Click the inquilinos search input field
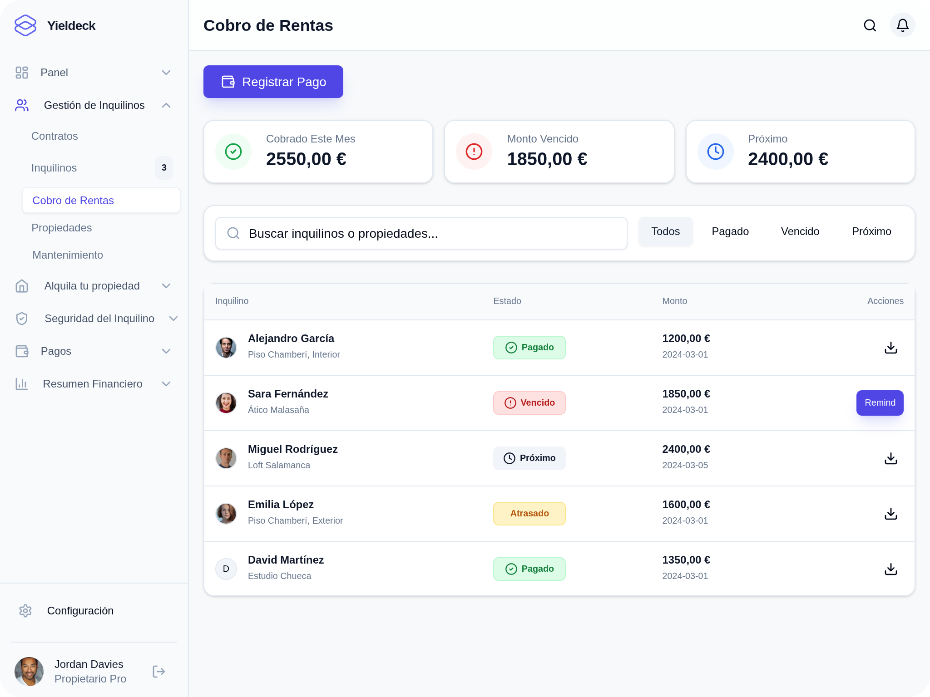The height and width of the screenshot is (697, 930). [421, 233]
